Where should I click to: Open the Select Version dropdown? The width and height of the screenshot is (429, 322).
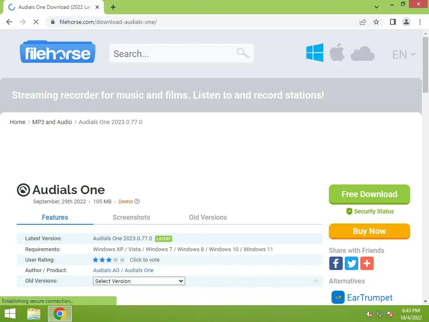[x=139, y=281]
